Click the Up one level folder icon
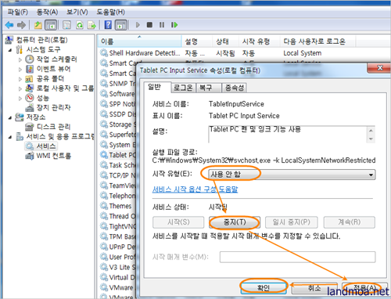Viewport: 391px width, 299px height. (38, 25)
